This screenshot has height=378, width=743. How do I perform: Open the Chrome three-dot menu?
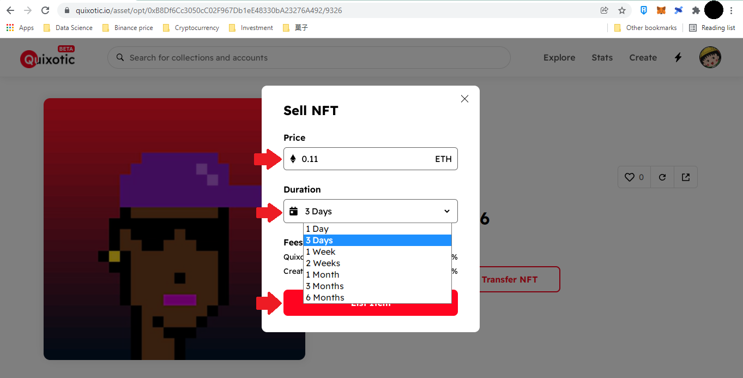[731, 10]
